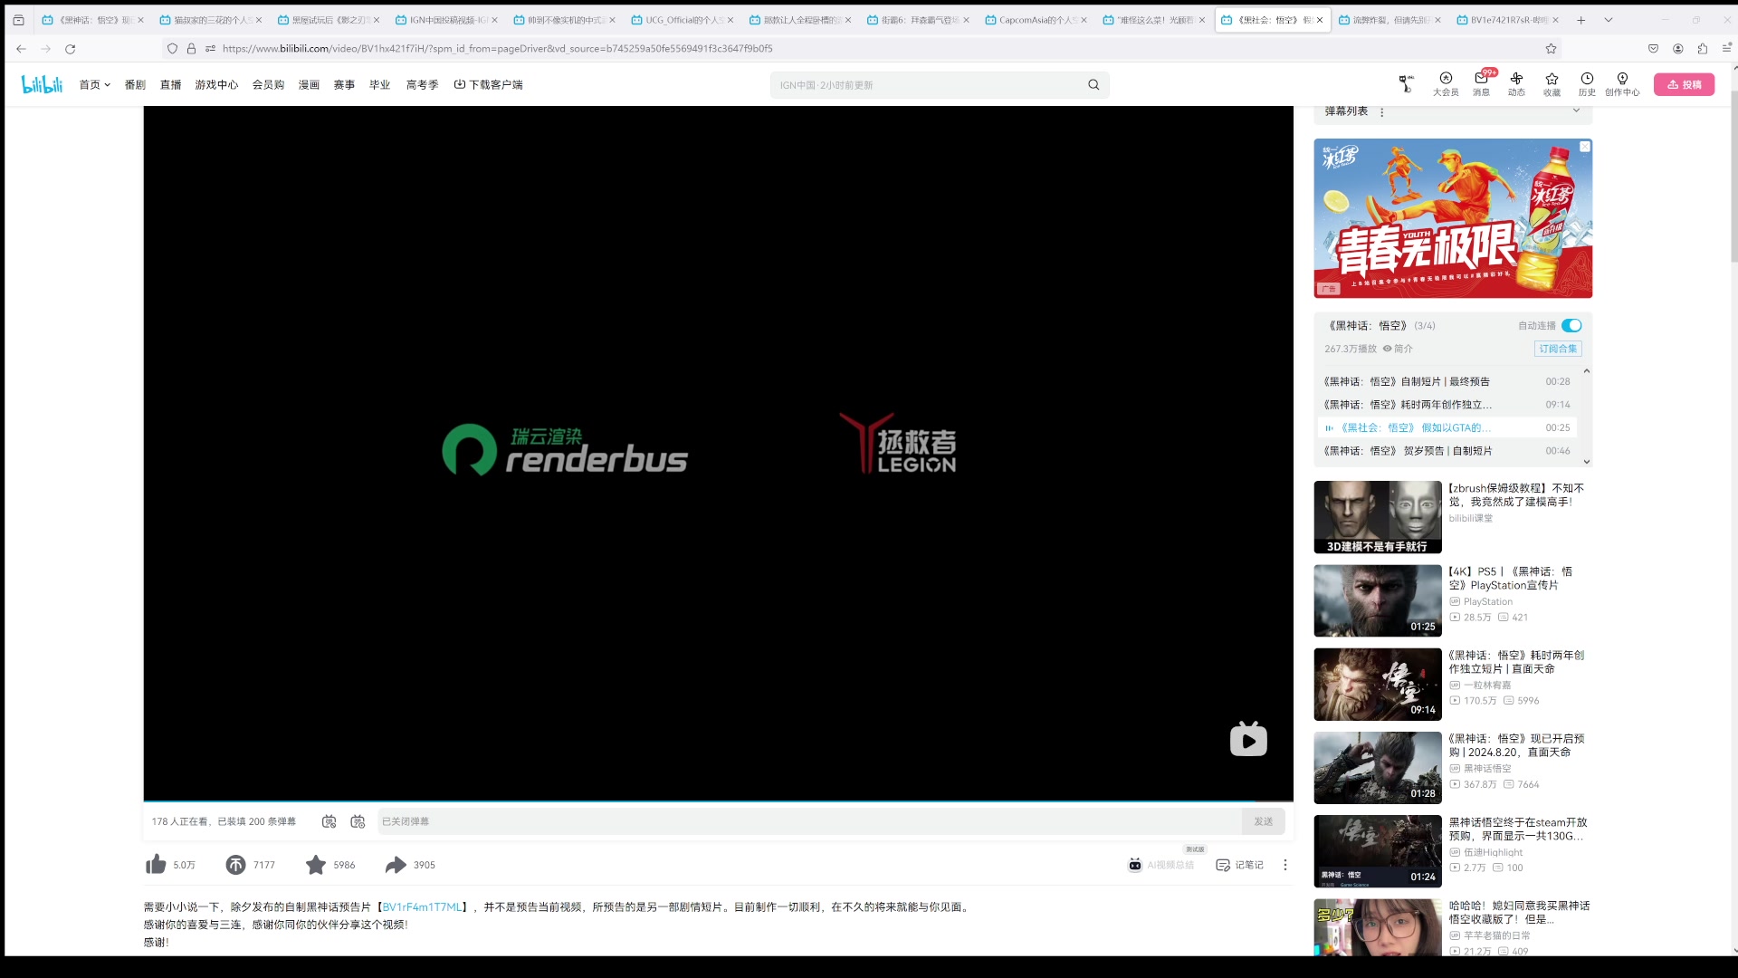Open the danmaku settings icon

coord(358,821)
